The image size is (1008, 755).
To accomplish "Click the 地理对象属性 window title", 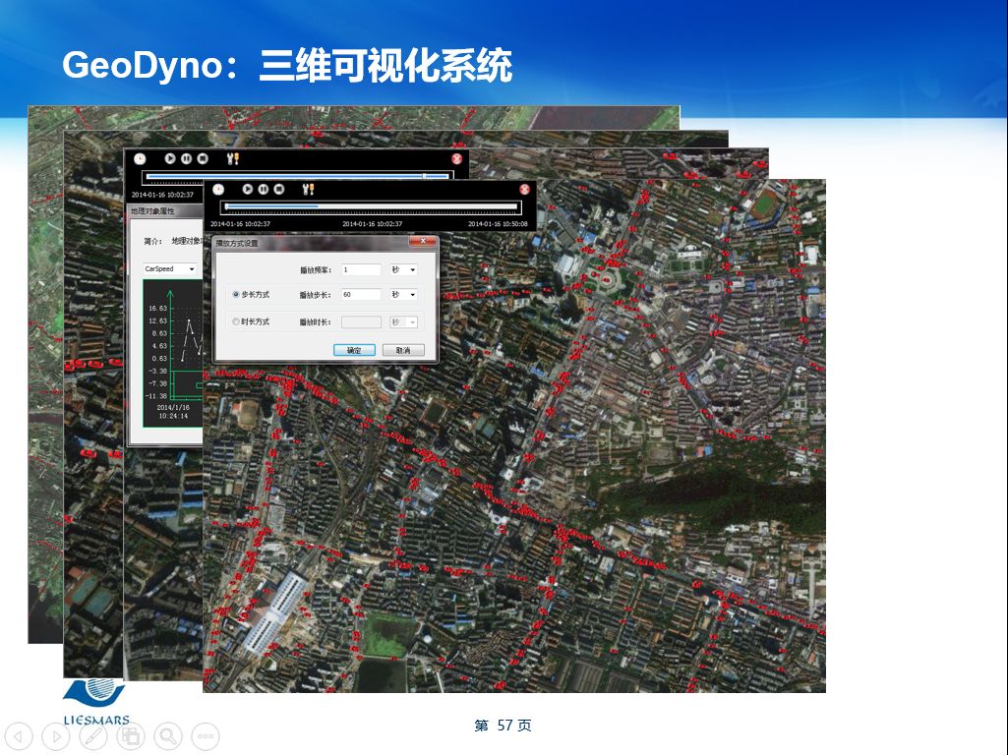I will [x=152, y=210].
